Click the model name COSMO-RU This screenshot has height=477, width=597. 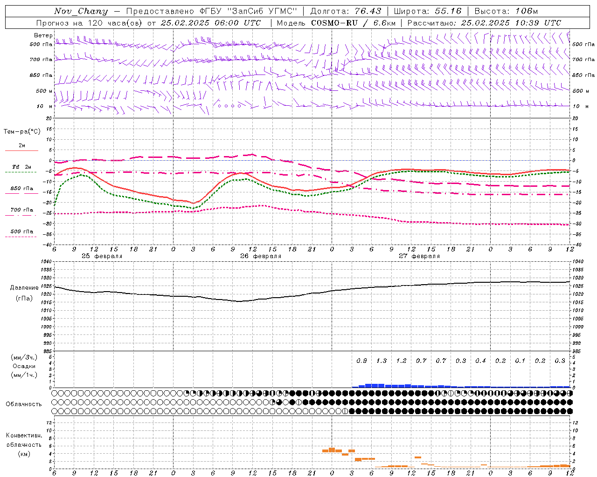(x=334, y=23)
